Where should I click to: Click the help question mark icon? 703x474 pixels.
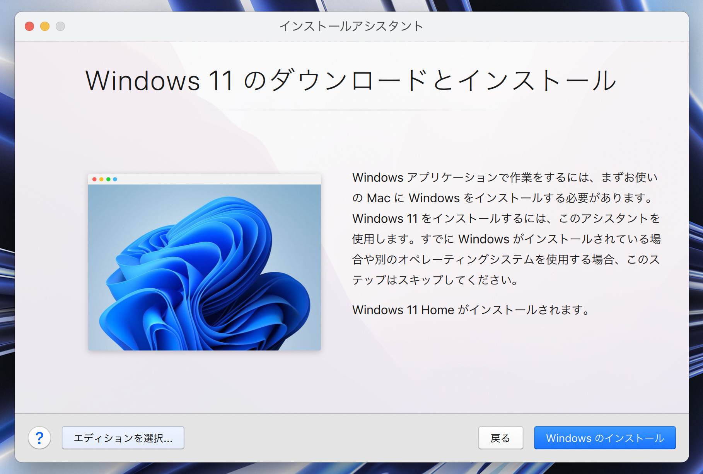click(39, 438)
